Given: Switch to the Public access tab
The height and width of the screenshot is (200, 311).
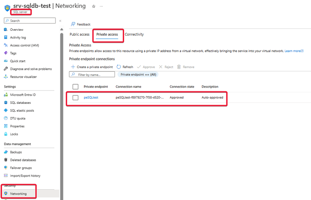Looking at the screenshot, I should tap(80, 34).
